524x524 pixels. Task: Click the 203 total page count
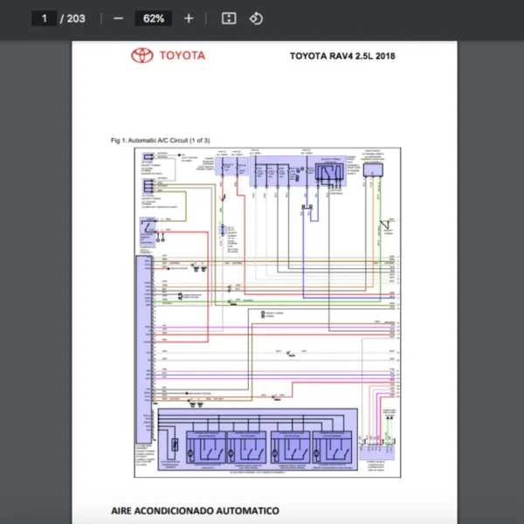click(76, 18)
